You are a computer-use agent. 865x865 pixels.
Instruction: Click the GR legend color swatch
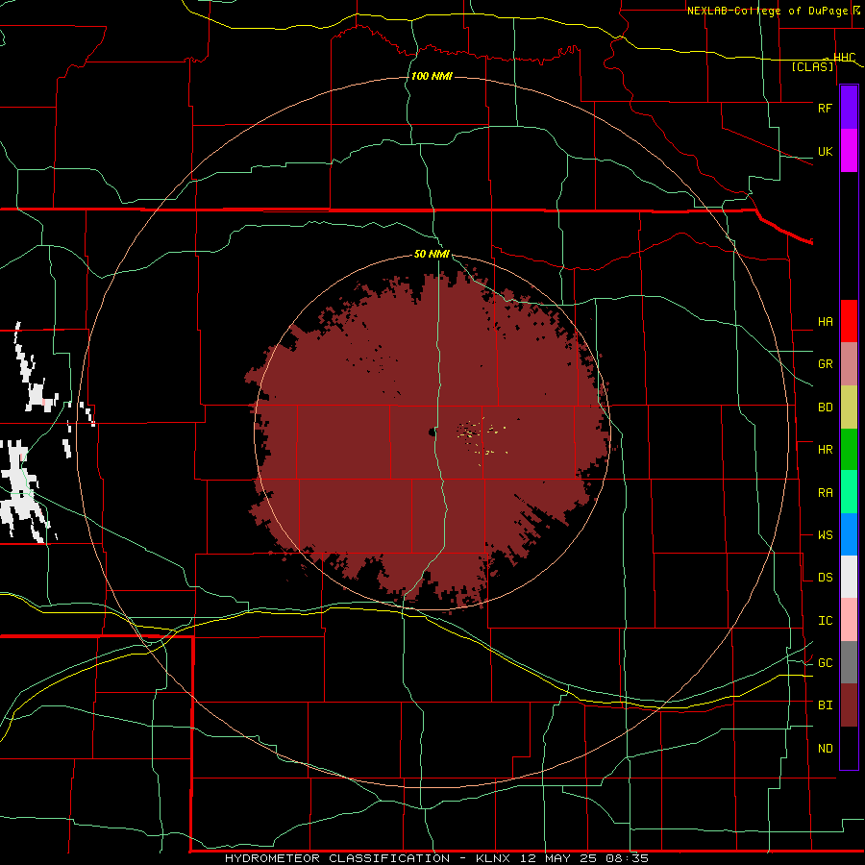point(849,364)
